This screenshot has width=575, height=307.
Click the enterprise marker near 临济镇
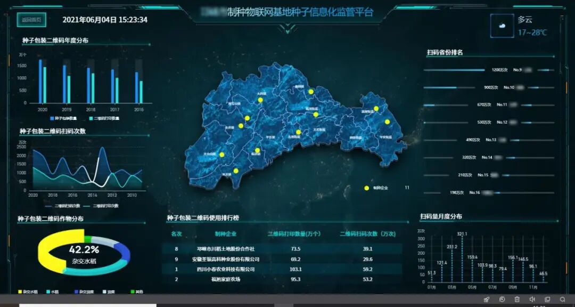(257, 149)
